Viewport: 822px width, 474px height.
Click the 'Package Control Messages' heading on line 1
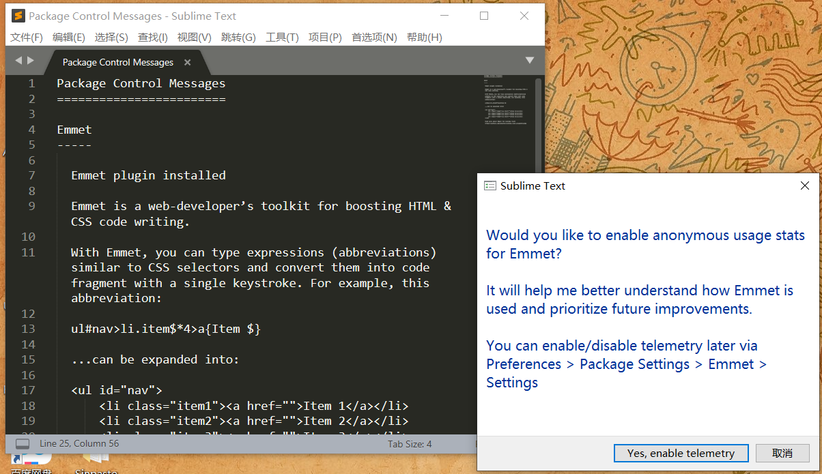click(141, 83)
